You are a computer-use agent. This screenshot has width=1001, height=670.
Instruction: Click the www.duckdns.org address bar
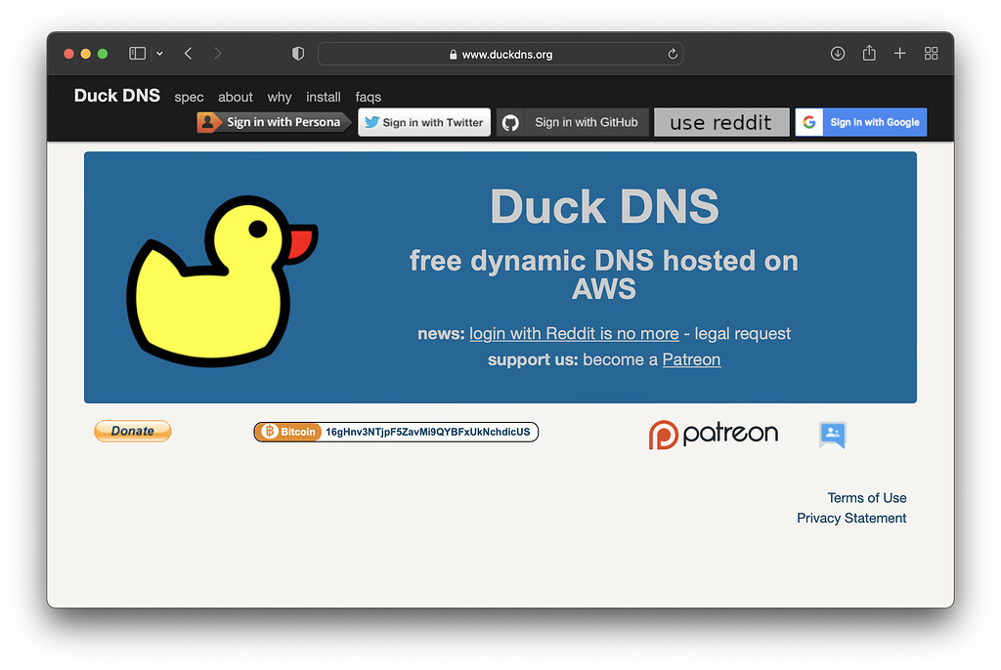(x=500, y=54)
